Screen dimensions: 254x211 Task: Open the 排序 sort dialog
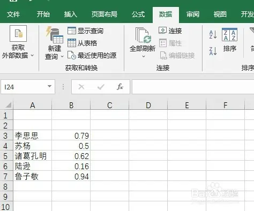[229, 40]
